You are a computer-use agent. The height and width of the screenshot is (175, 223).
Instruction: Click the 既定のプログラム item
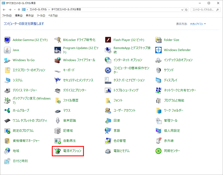(x=19, y=131)
